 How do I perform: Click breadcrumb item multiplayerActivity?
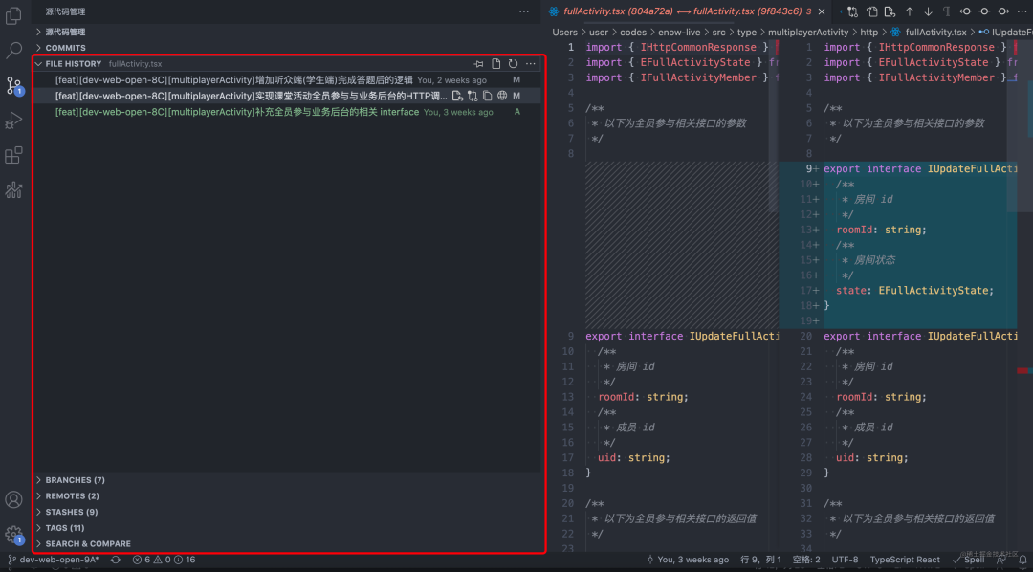(807, 32)
